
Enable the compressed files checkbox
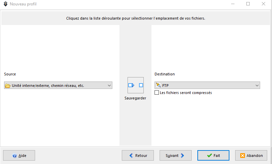point(157,93)
